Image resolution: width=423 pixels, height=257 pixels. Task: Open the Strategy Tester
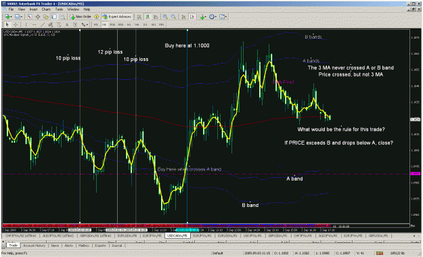62,17
